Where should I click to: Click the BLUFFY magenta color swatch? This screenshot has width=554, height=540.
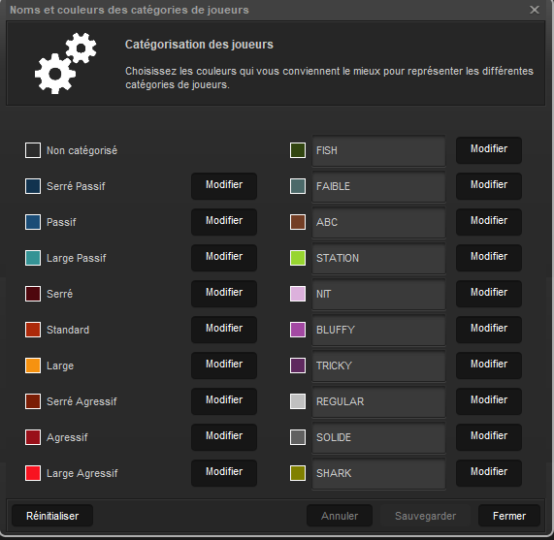point(298,330)
